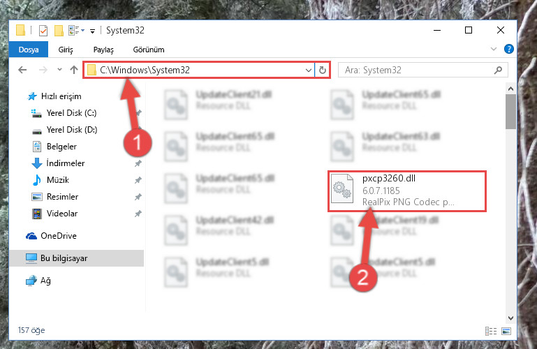
Task: Click the vertical scrollbar thumb
Action: tap(510, 112)
